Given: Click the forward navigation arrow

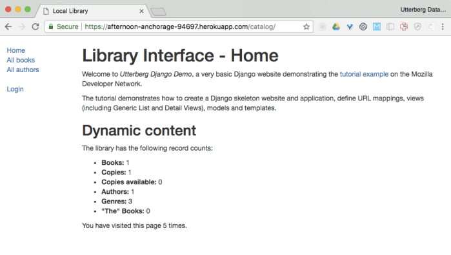Looking at the screenshot, I should click(x=21, y=26).
